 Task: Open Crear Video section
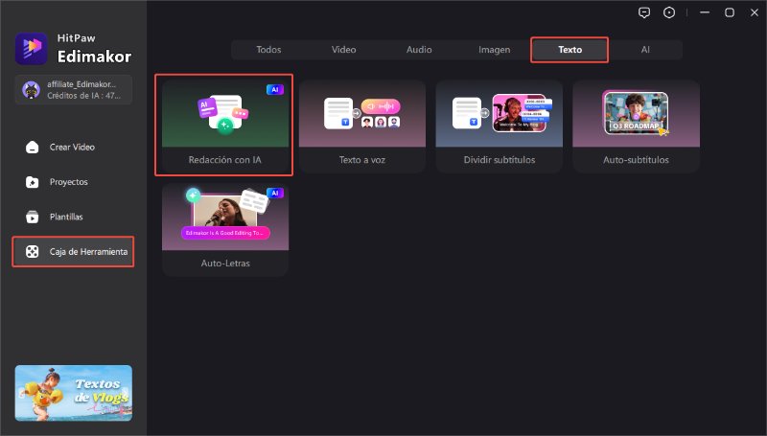point(74,148)
